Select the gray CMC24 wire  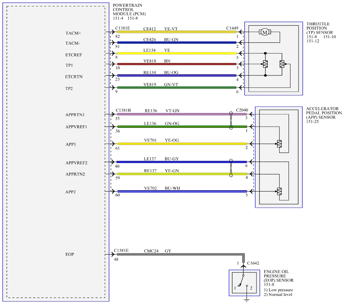click(x=180, y=254)
